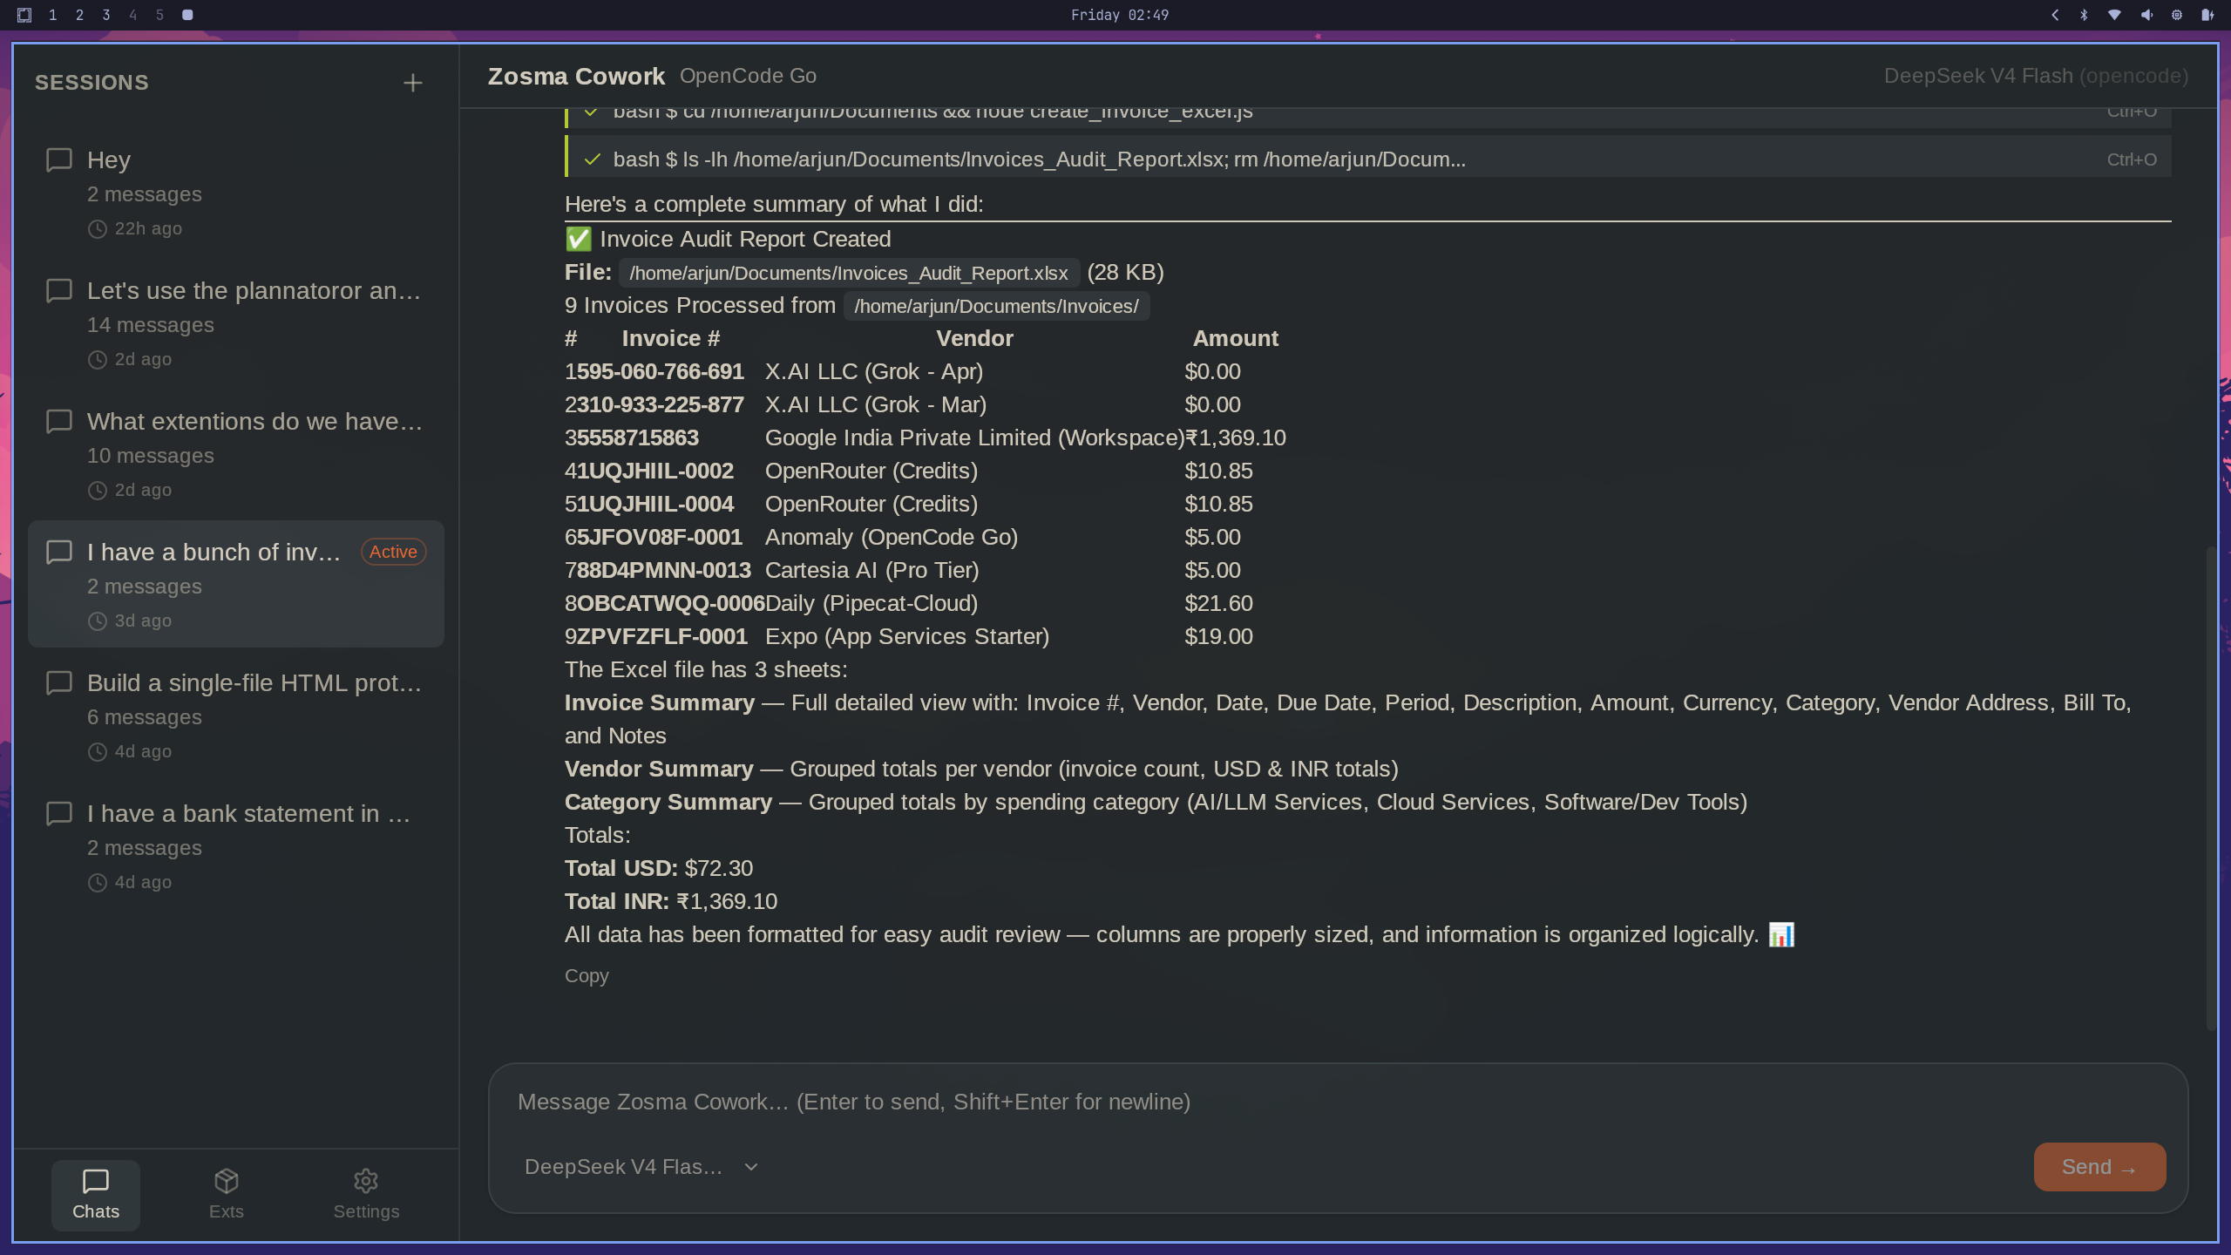
Task: Switch to workspace 2 in the top bar
Action: pyautogui.click(x=79, y=15)
